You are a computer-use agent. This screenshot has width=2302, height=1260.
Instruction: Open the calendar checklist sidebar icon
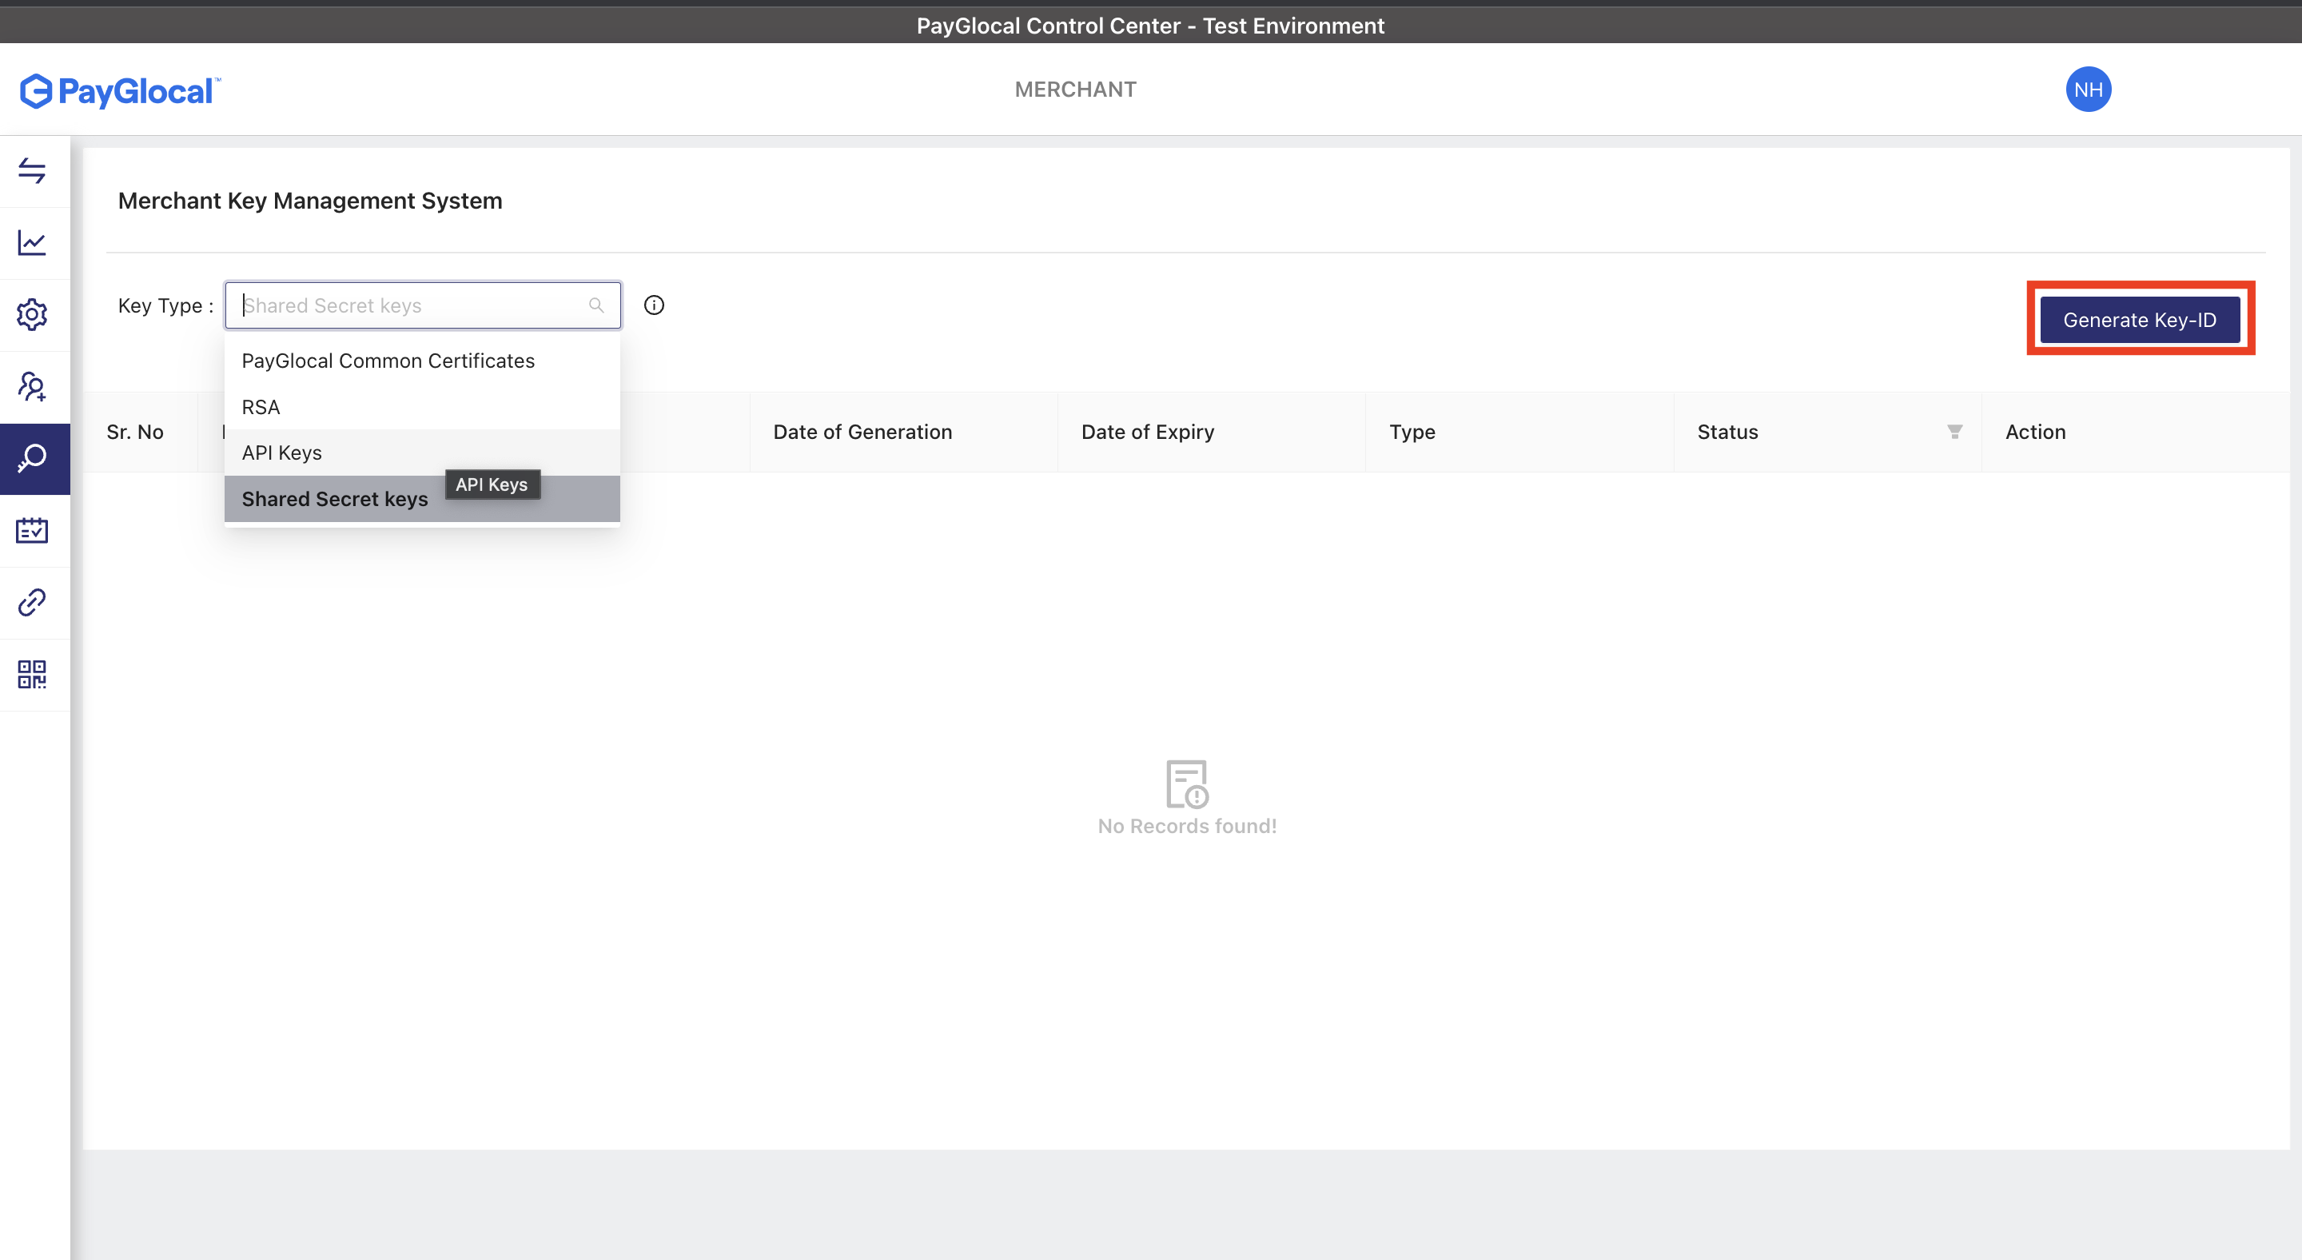point(32,530)
